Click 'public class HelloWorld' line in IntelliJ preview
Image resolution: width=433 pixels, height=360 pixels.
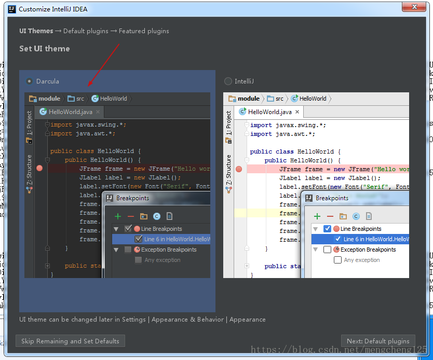(296, 151)
